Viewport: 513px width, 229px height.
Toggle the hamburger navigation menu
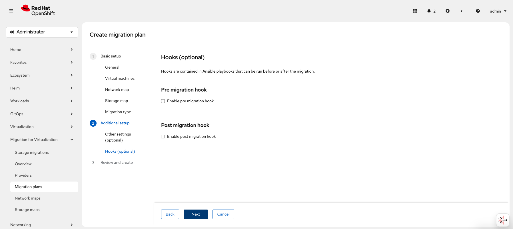coord(11,11)
